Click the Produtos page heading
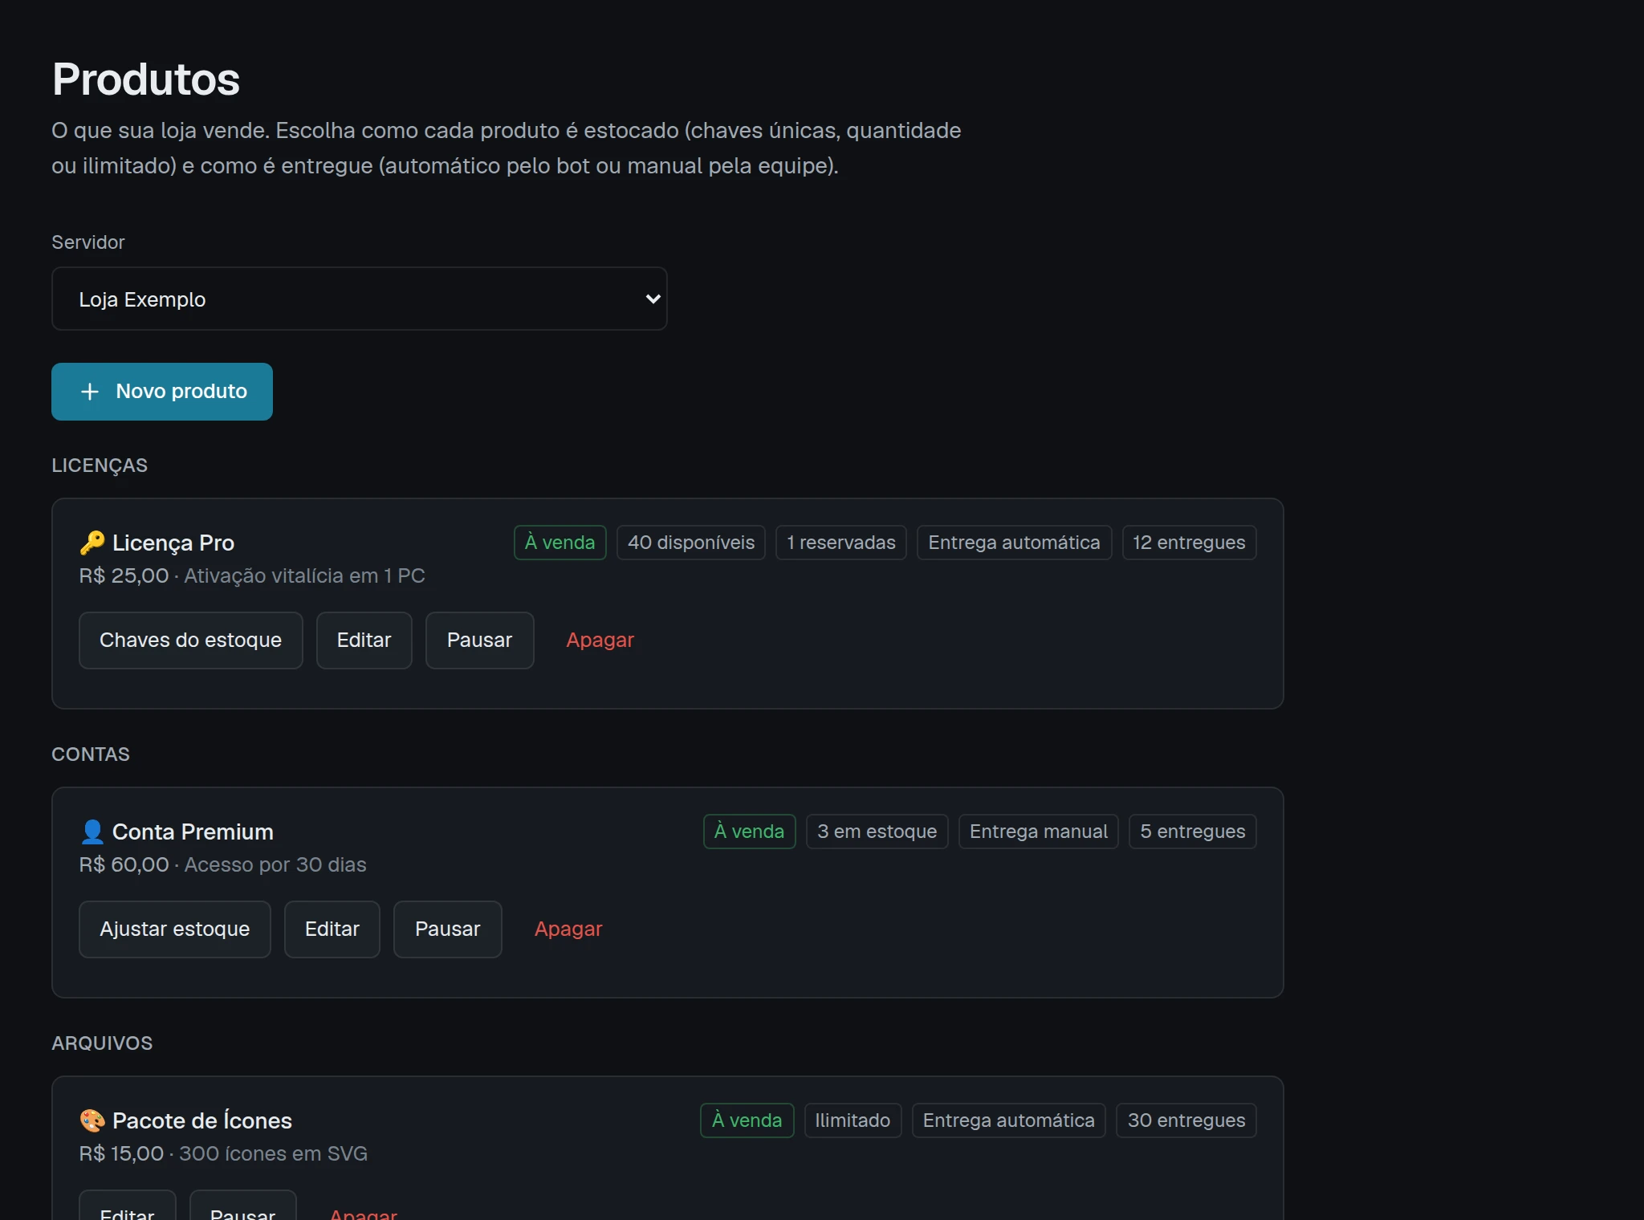Image resolution: width=1644 pixels, height=1220 pixels. coord(146,79)
